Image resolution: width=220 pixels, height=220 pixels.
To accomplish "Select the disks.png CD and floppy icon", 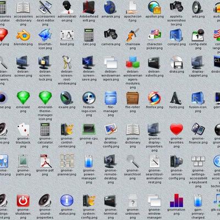I will pos(177,63).
